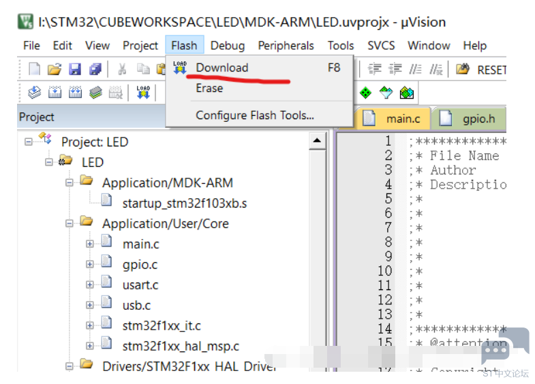
Task: Select stm32f1xx_hal_msp.c in project tree
Action: click(181, 347)
